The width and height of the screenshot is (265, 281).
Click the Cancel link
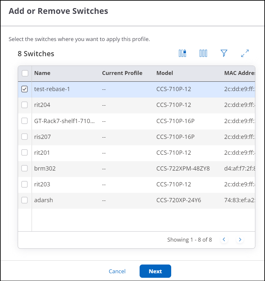click(117, 271)
